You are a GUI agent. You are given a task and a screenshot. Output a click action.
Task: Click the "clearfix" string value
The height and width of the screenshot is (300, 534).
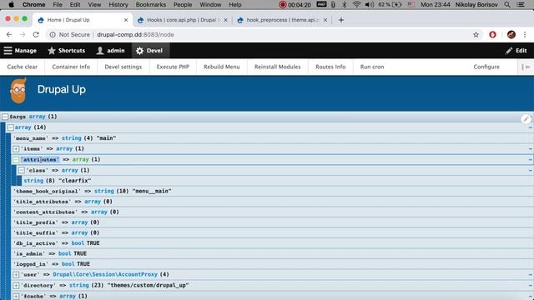coord(75,181)
